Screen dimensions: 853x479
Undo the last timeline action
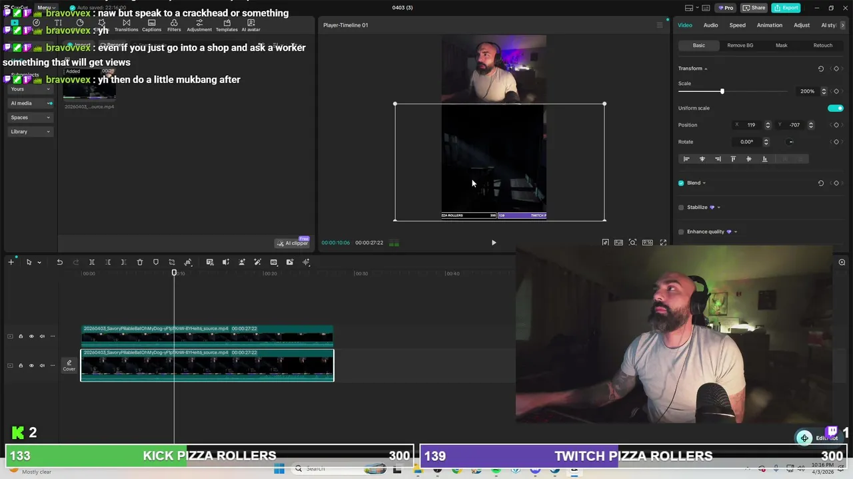point(59,262)
